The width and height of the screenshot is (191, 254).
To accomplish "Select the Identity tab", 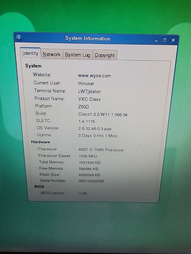I will (31, 53).
